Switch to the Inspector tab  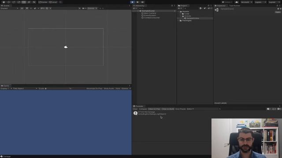[221, 6]
